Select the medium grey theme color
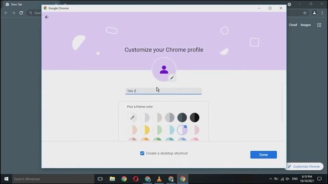The width and height of the screenshot is (328, 184). (170, 118)
